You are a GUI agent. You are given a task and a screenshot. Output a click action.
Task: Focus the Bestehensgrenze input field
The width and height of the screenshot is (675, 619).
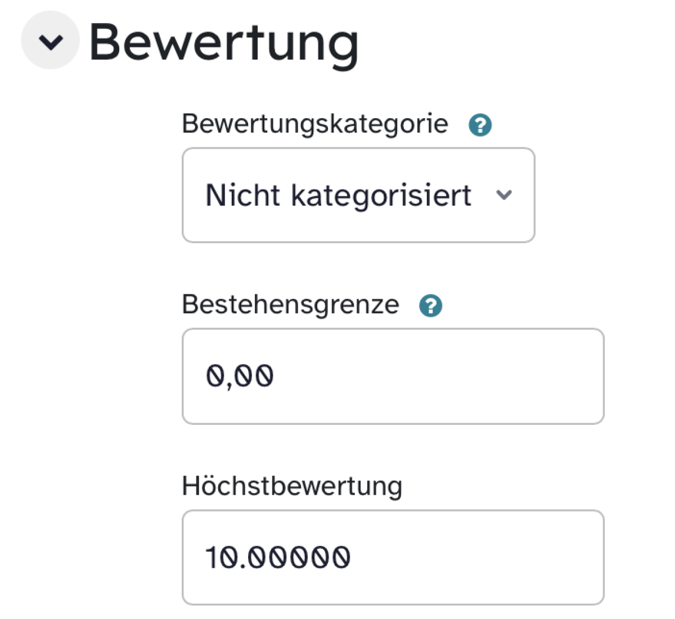(393, 376)
